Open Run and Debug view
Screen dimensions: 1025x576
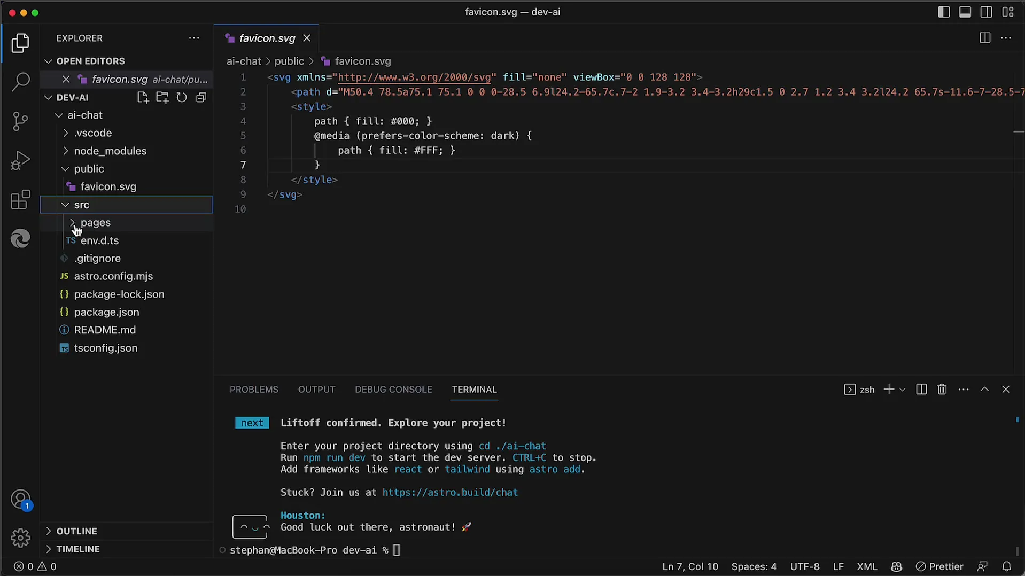(x=20, y=160)
